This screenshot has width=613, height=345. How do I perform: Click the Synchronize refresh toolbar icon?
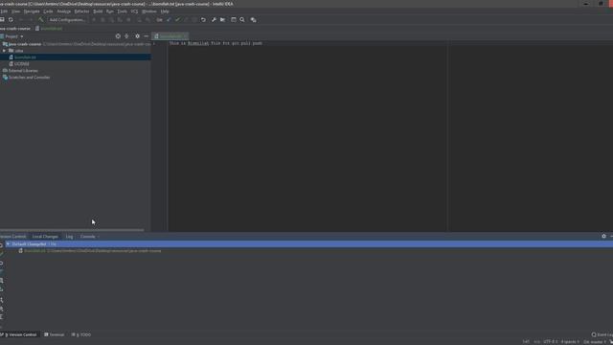pyautogui.click(x=11, y=19)
